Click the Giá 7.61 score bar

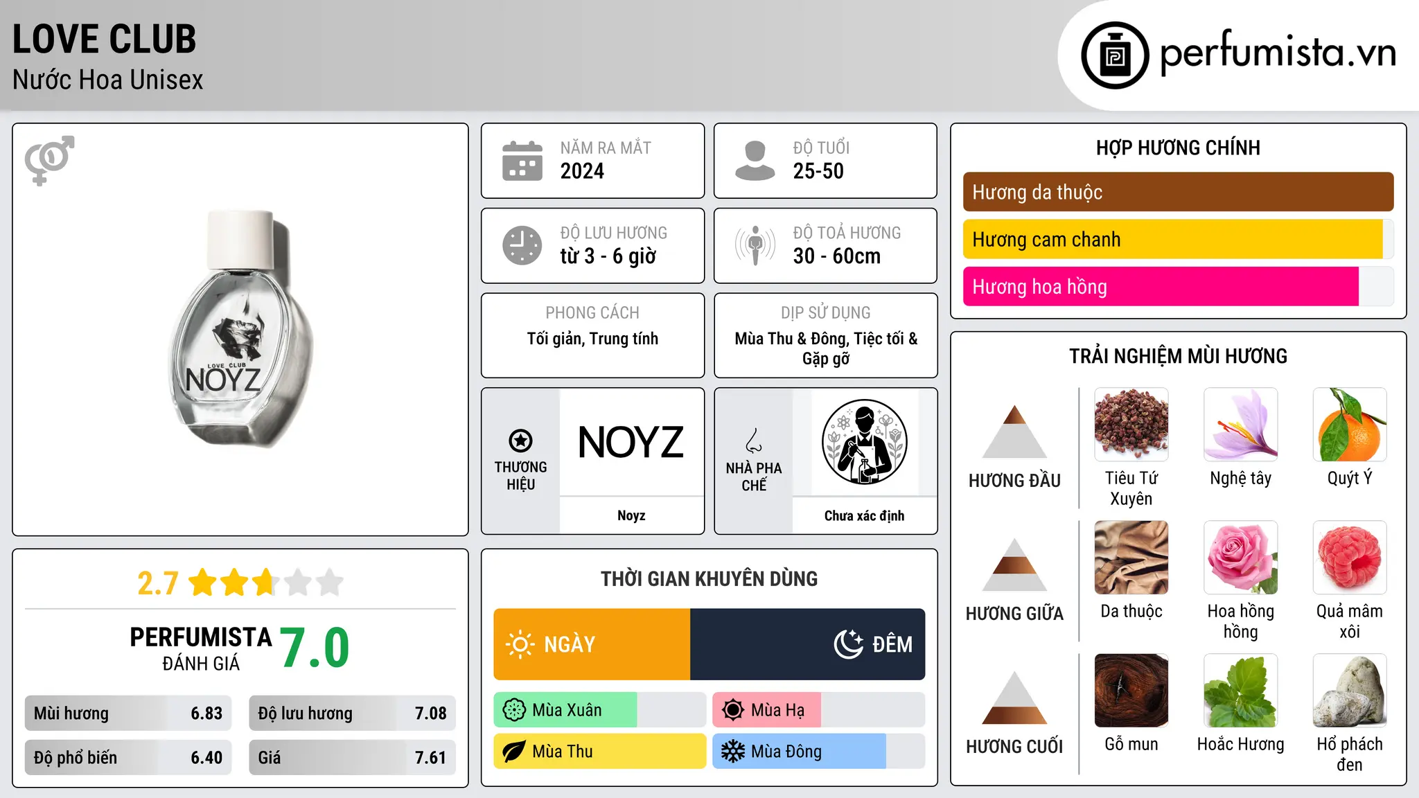[352, 758]
